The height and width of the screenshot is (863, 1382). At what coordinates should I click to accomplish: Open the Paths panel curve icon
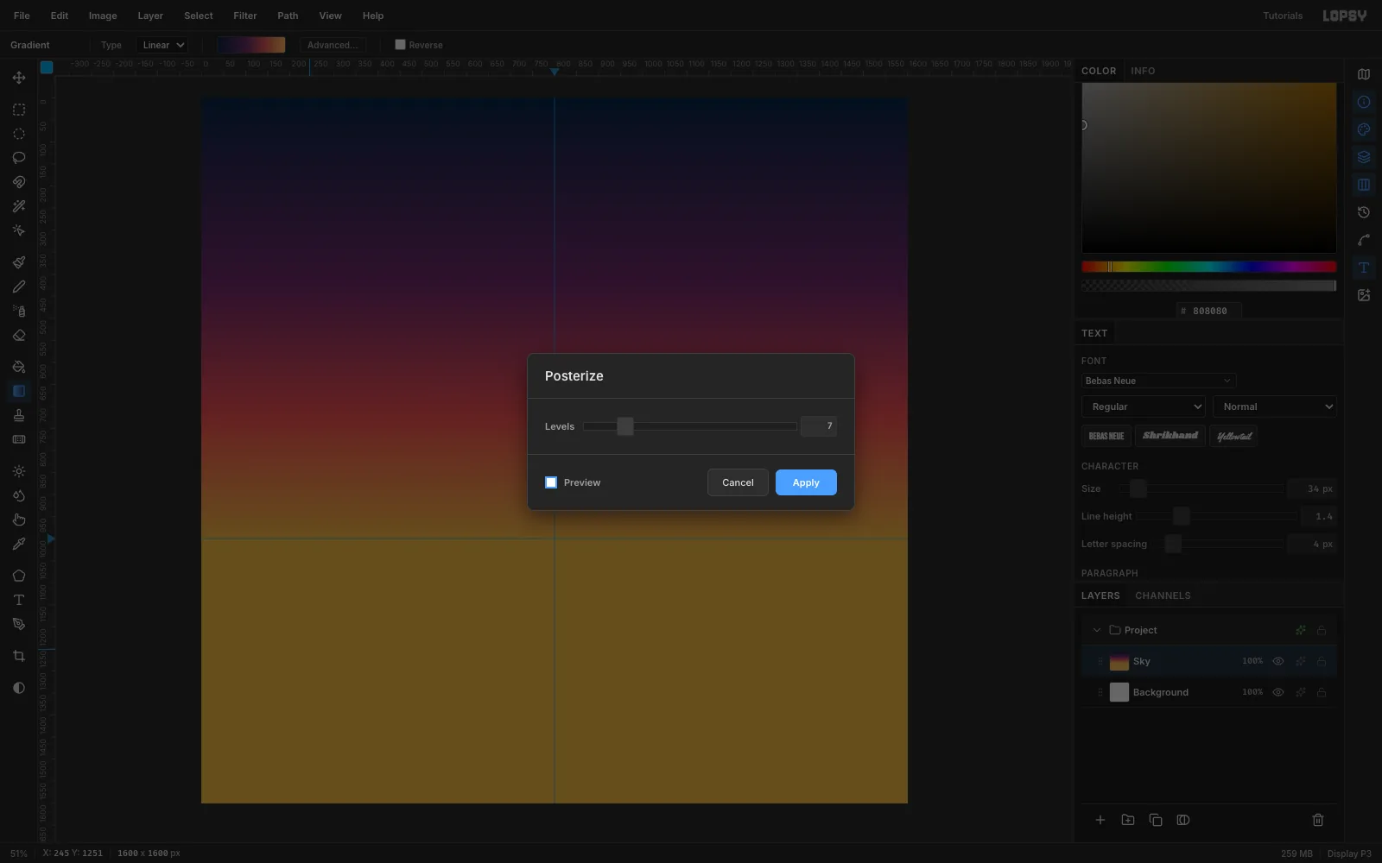(x=1364, y=240)
